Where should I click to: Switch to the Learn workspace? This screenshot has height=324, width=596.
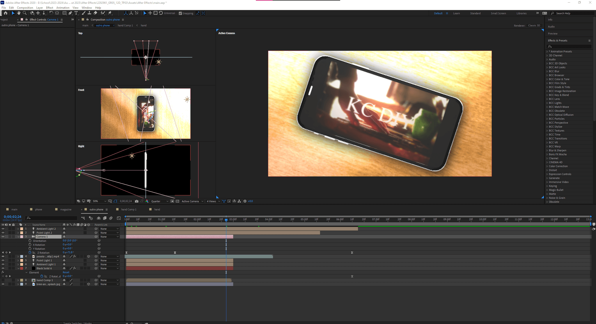pos(456,13)
